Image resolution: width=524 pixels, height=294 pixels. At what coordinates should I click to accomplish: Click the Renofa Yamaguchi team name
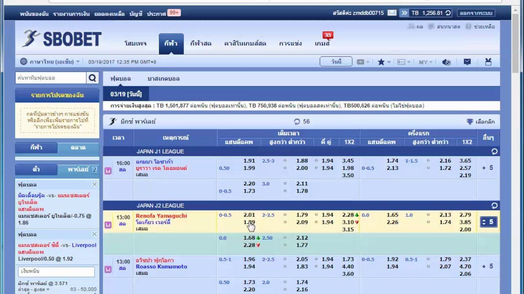[161, 216]
